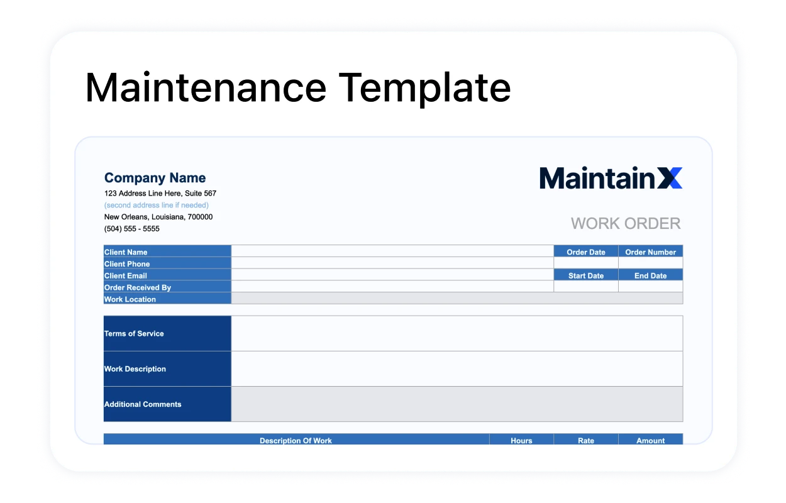Switch to the Description Of Work column header
This screenshot has width=786, height=503.
tap(296, 440)
